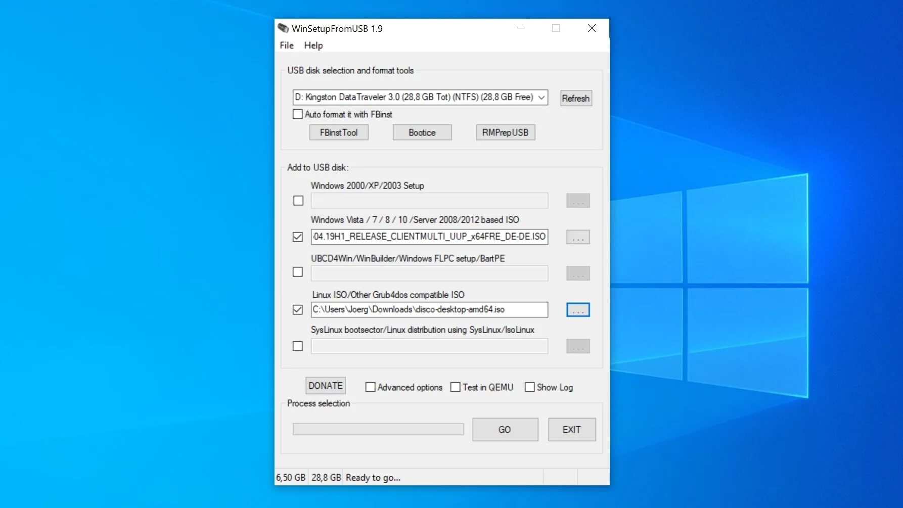Enable Show Log
Viewport: 903px width, 508px height.
pyautogui.click(x=530, y=387)
